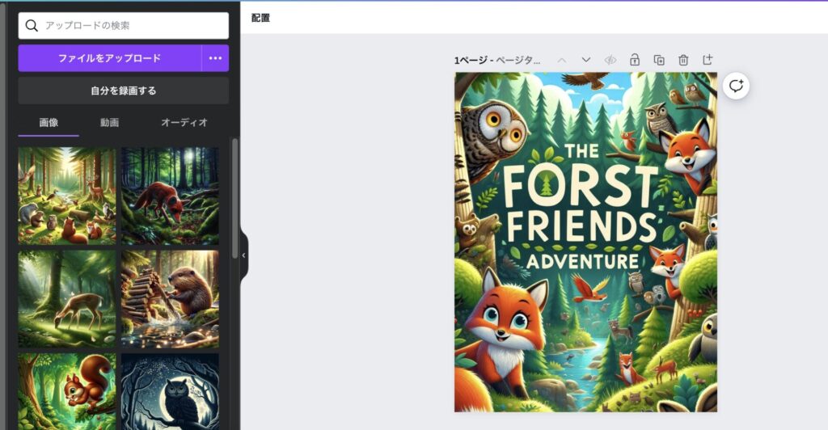Move page up with chevron arrow

(x=562, y=60)
